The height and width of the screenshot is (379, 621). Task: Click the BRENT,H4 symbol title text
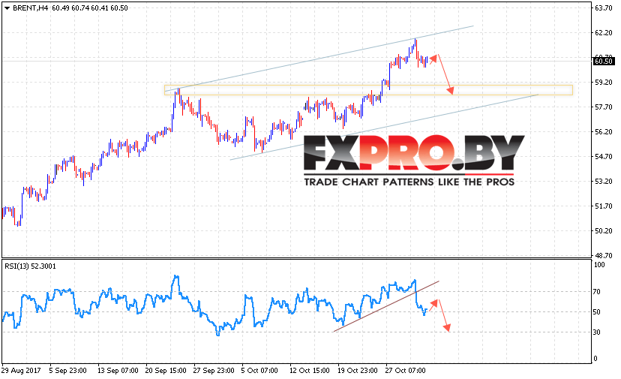pos(30,8)
